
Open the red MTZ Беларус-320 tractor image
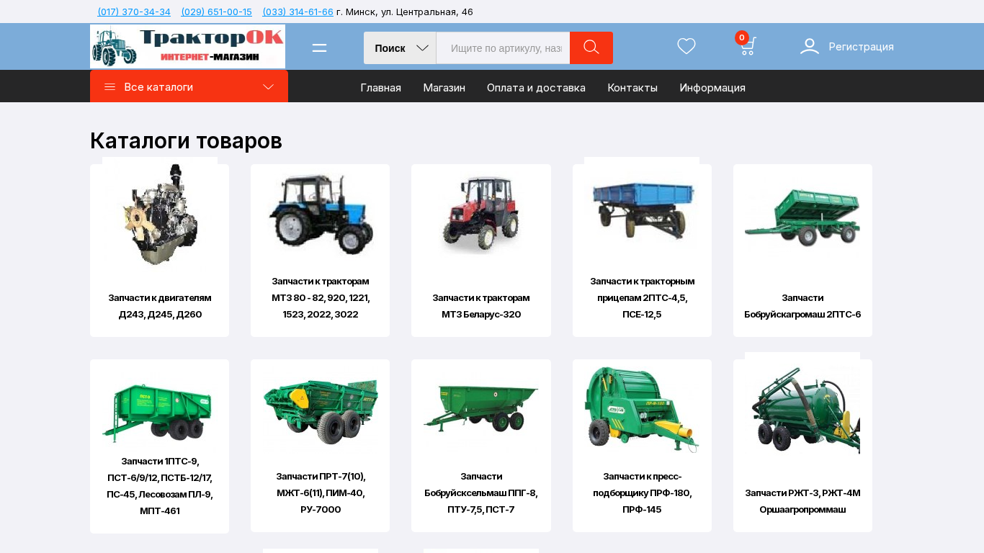(481, 215)
